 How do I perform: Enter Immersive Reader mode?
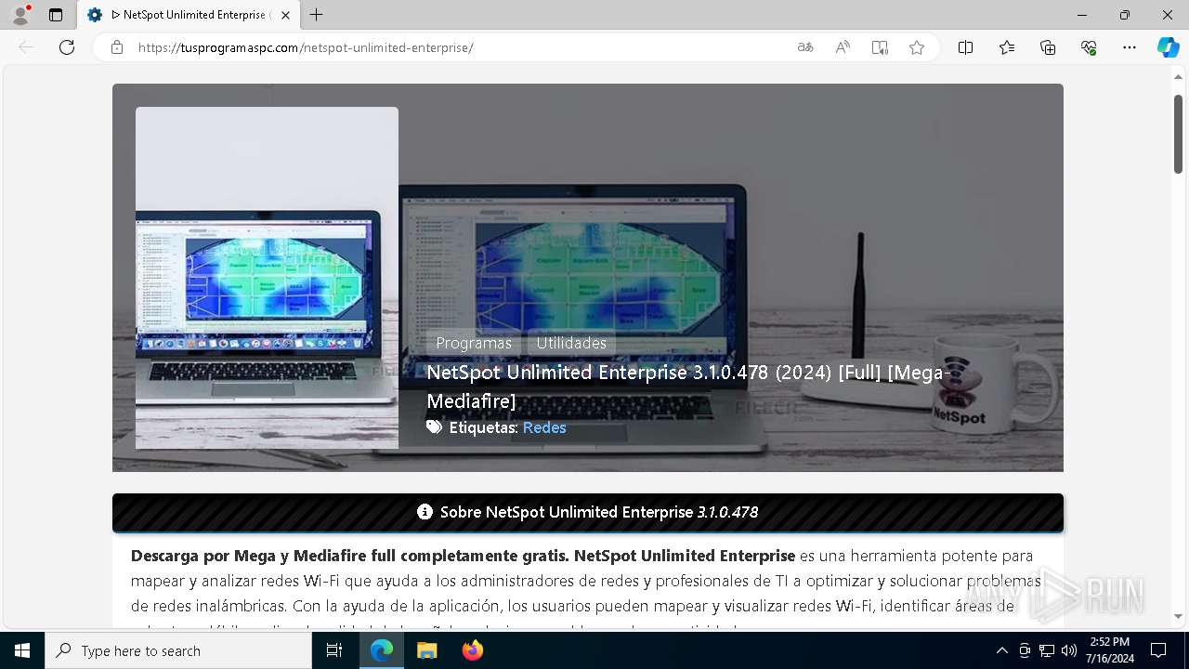880,47
